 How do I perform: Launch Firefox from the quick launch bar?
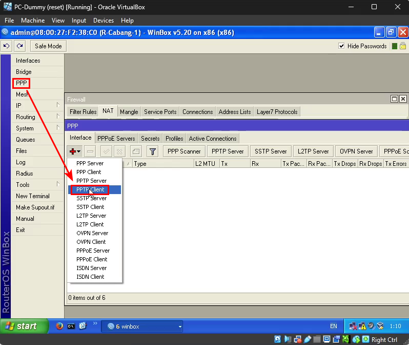click(59, 326)
